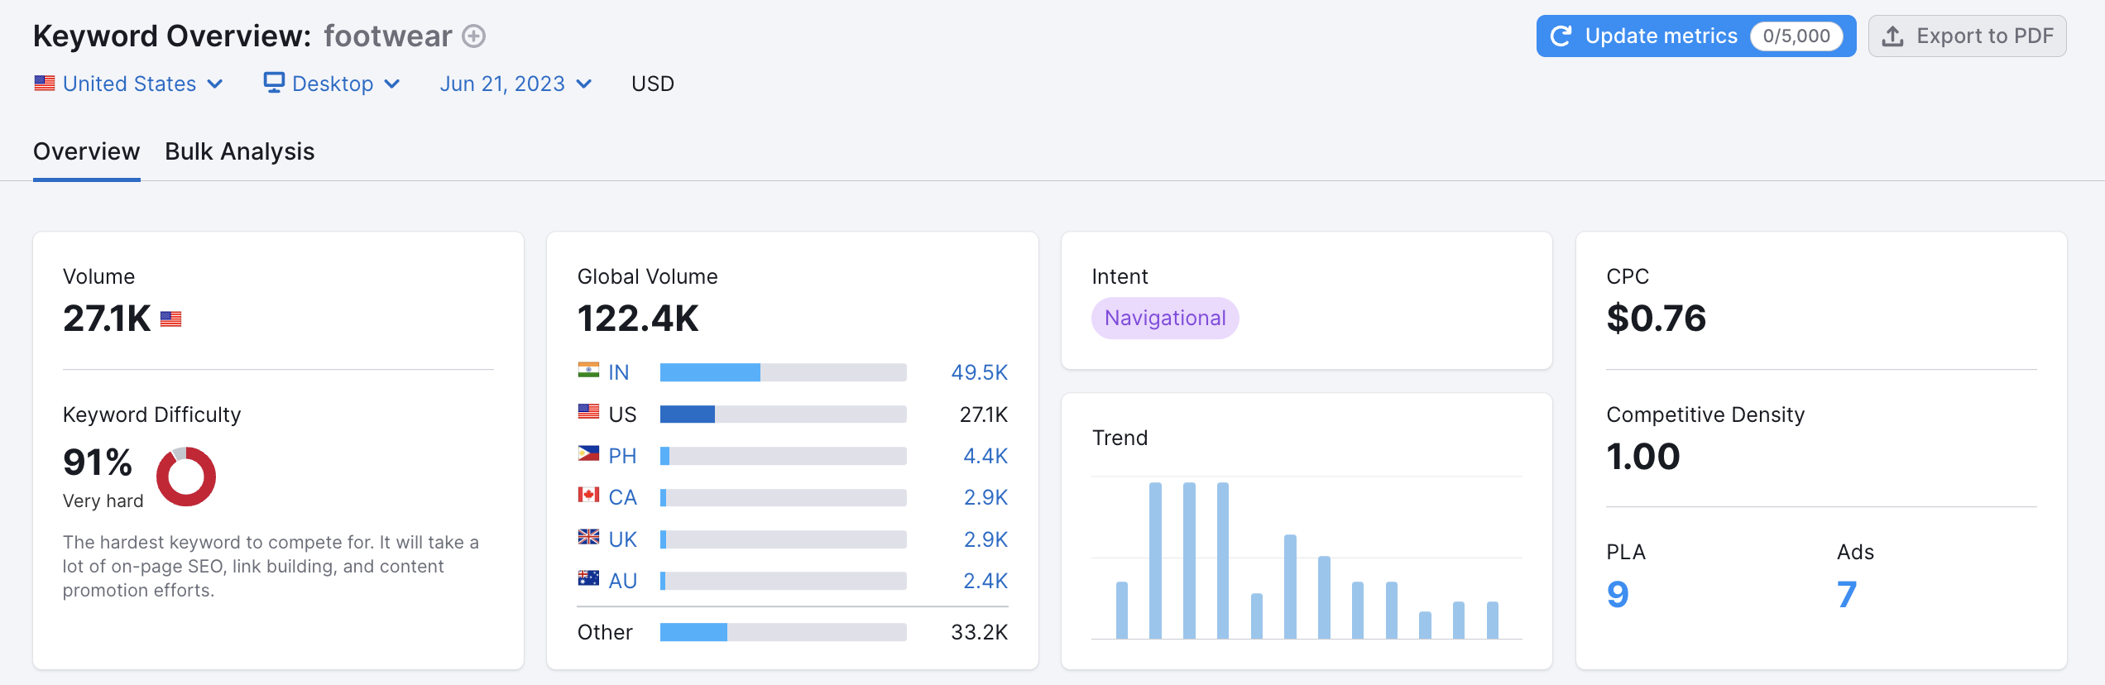Viewport: 2105px width, 685px height.
Task: Click the refresh icon in Update metrics
Action: point(1561,36)
